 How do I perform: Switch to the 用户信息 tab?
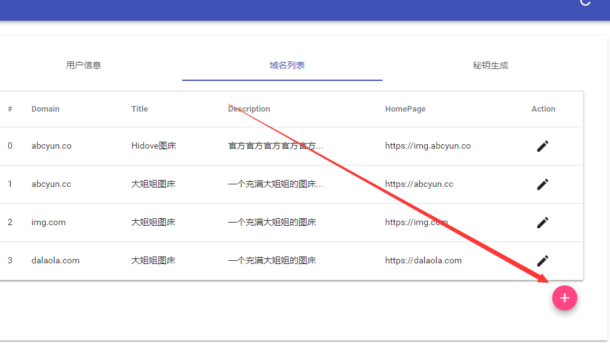point(84,65)
